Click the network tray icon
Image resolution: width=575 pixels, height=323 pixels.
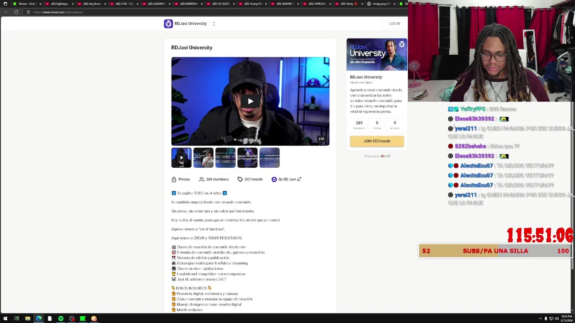[551, 319]
